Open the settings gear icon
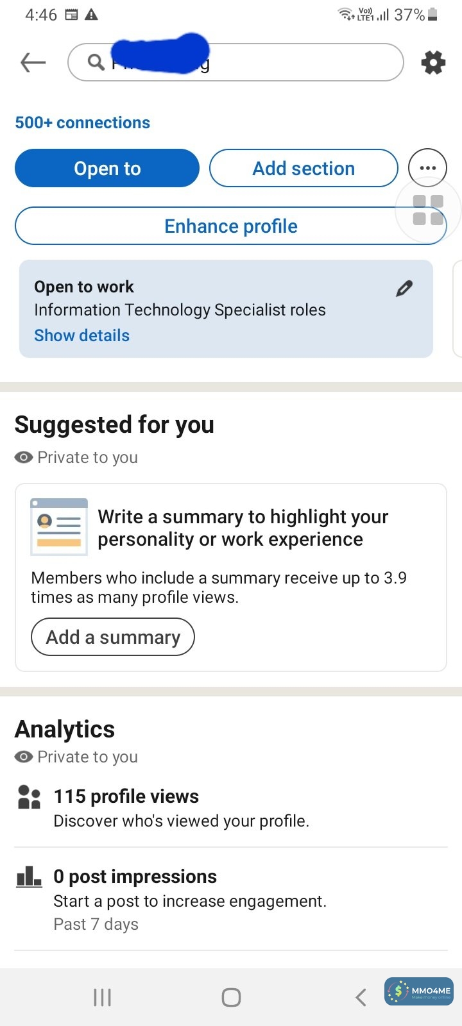The image size is (462, 1026). click(x=433, y=62)
